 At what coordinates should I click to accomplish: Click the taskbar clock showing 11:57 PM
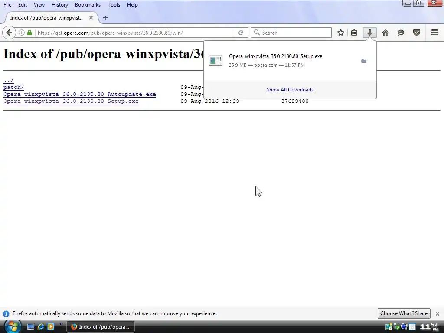[429, 327]
